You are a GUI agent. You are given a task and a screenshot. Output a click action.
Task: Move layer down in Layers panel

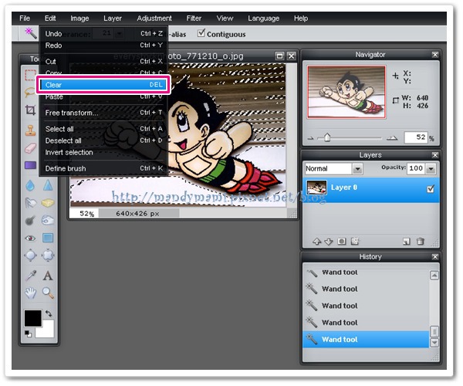329,242
